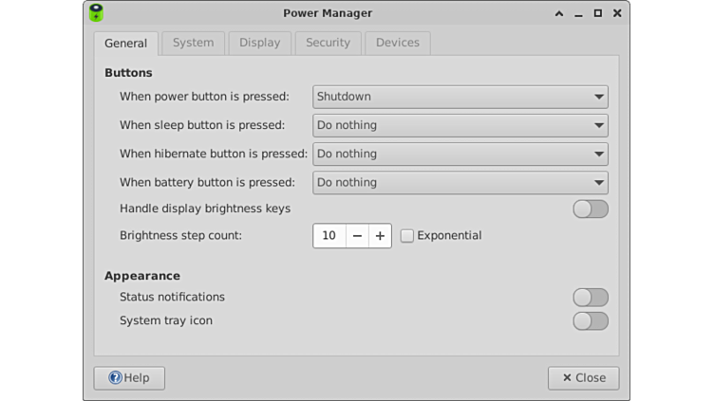Open the power button action dropdown
Viewport: 714px width, 401px height.
460,97
